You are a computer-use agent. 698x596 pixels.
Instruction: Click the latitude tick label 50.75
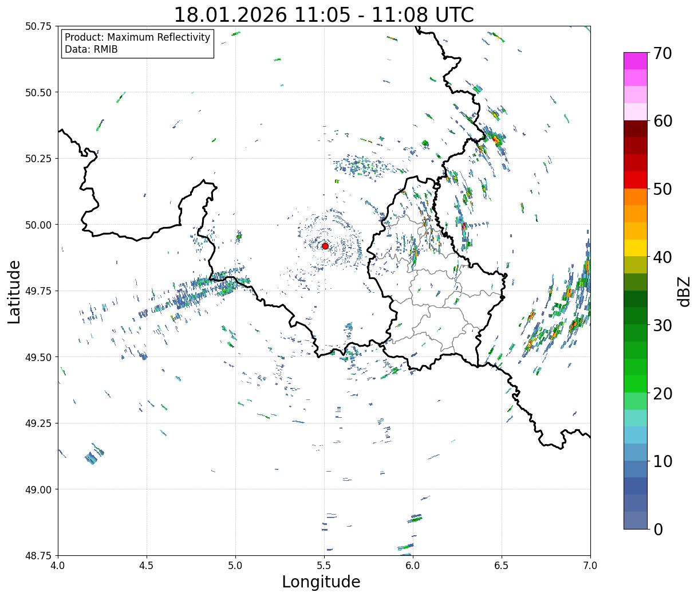[38, 26]
